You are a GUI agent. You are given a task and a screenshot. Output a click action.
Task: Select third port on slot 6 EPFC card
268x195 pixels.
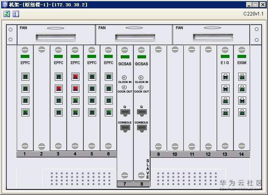pyautogui.click(x=109, y=100)
